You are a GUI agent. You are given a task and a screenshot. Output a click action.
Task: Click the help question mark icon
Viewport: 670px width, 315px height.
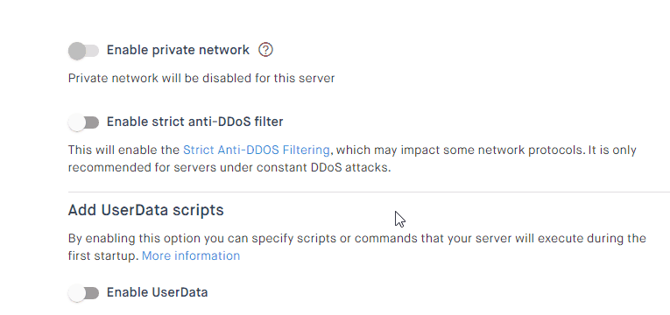pos(265,50)
